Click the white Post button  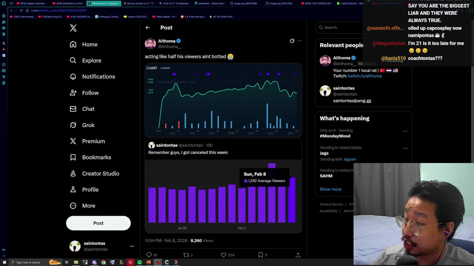pos(98,223)
